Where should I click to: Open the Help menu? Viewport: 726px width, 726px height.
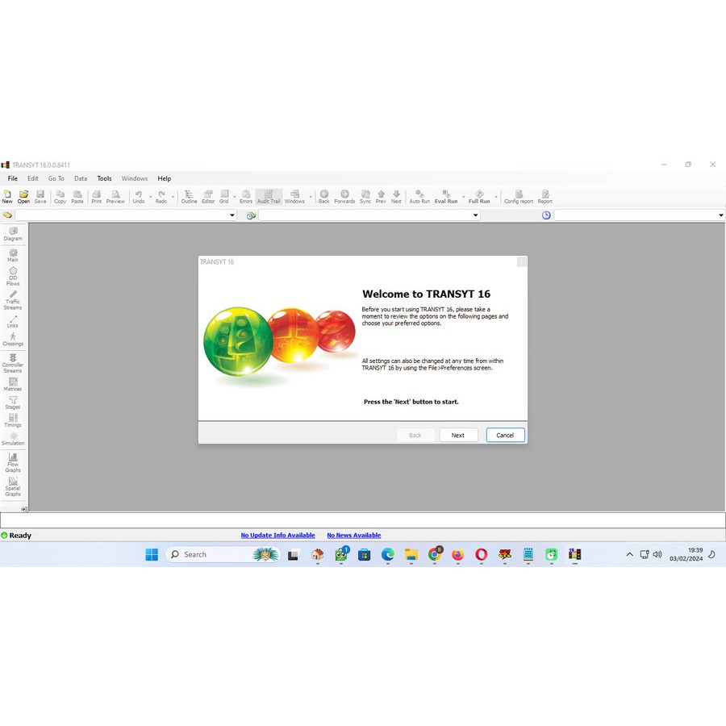pos(165,178)
